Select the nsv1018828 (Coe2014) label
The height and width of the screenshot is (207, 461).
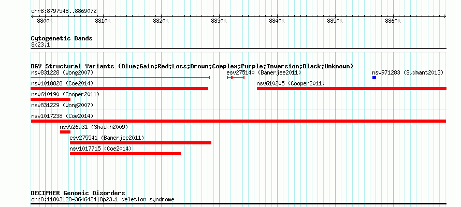(x=62, y=84)
